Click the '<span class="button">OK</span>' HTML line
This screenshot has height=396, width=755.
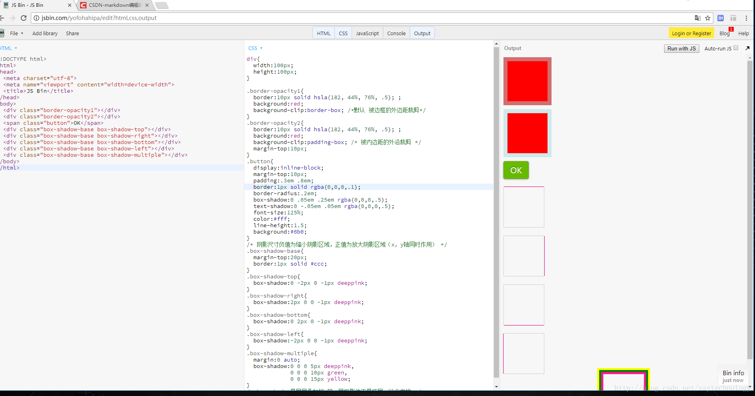[53, 123]
